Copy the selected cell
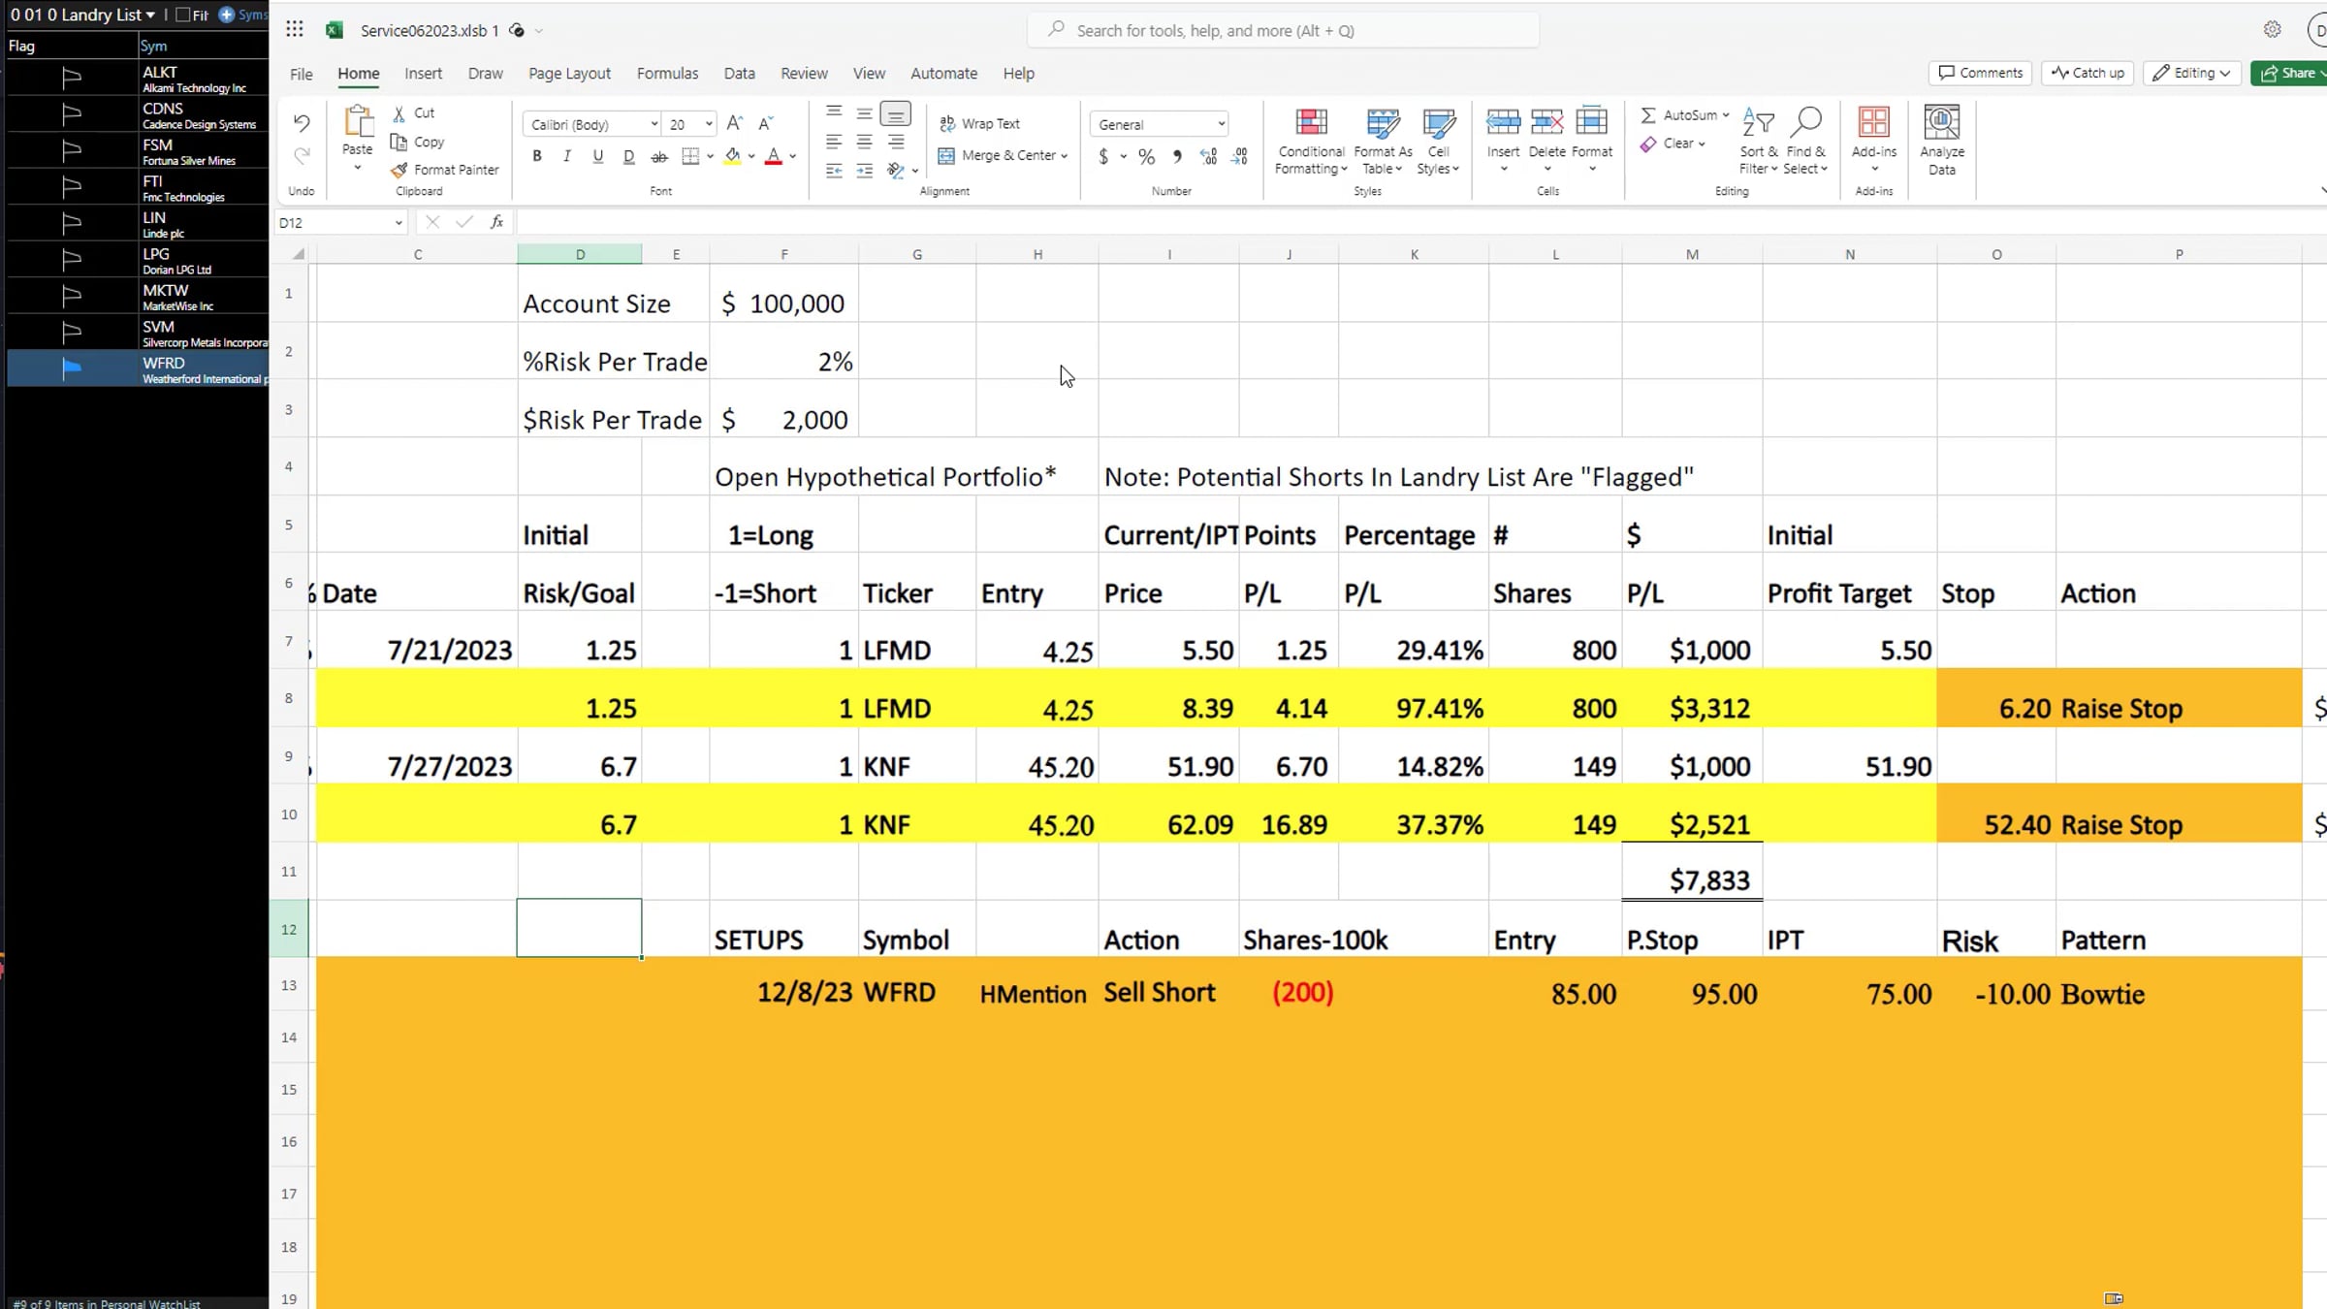 pyautogui.click(x=418, y=142)
